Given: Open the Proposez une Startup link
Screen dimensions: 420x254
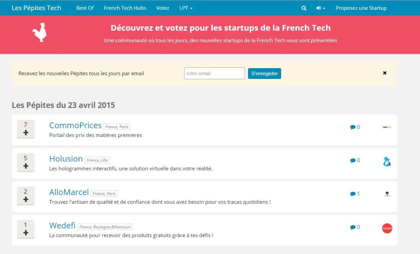Looking at the screenshot, I should (x=361, y=8).
